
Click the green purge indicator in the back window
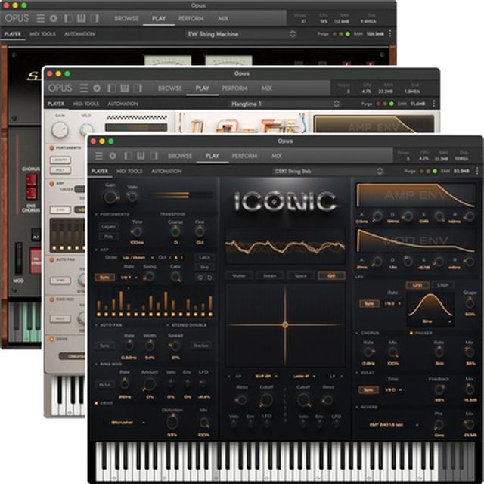tap(348, 34)
